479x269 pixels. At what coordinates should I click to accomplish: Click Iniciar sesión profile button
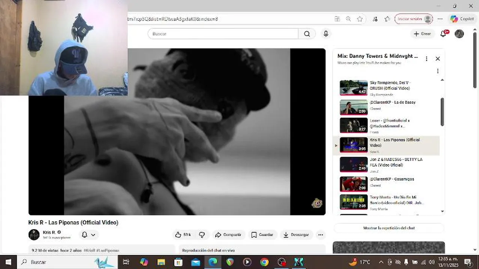pyautogui.click(x=414, y=19)
